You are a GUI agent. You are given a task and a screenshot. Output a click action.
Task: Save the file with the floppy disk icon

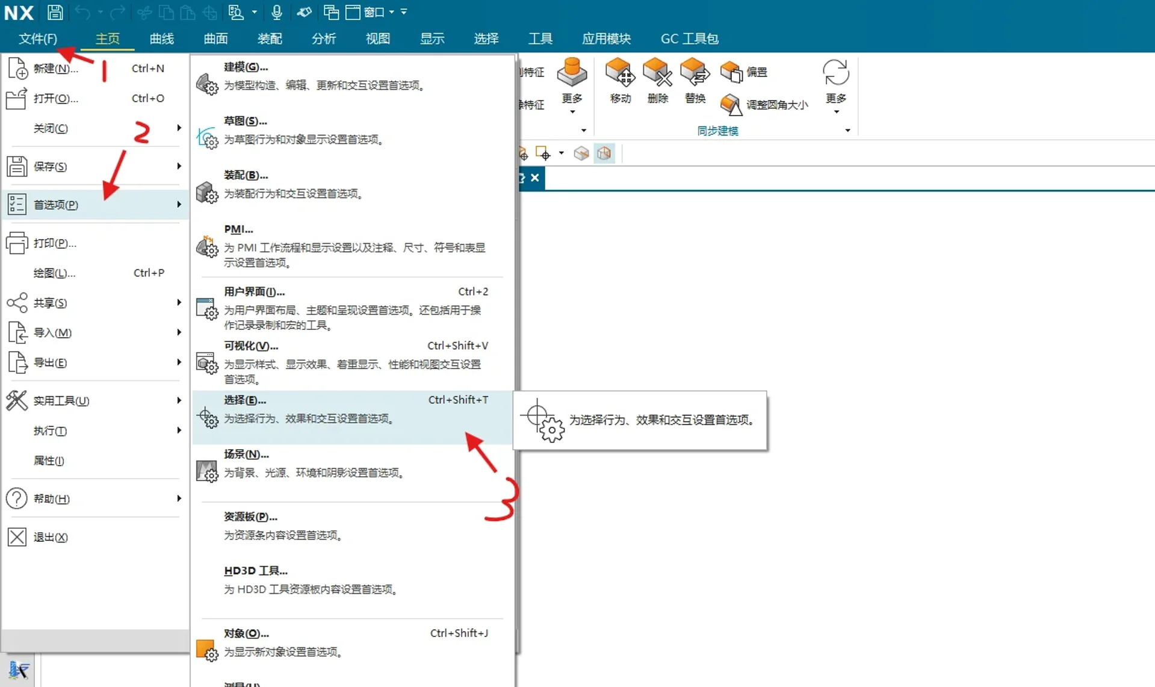coord(55,12)
